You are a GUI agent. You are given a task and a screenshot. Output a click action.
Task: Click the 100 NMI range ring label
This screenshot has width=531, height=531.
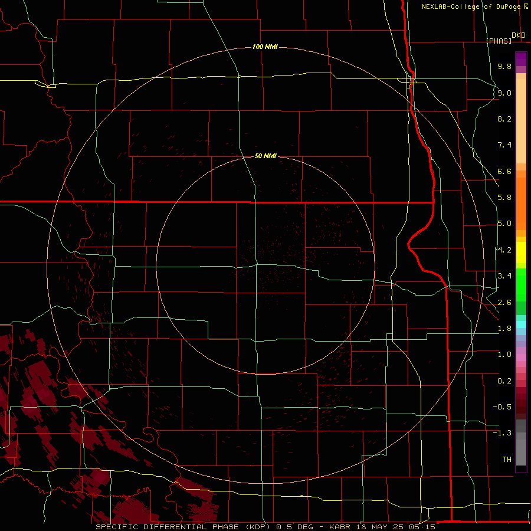click(265, 47)
